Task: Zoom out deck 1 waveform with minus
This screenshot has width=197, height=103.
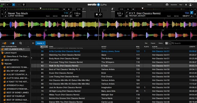Action: [x=2, y=9]
